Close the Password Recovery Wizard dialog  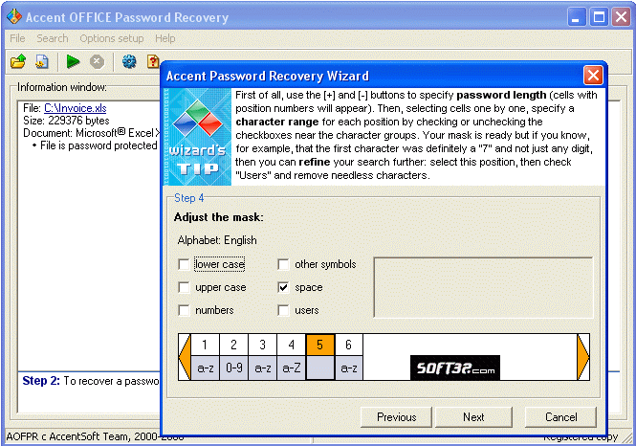tap(593, 76)
